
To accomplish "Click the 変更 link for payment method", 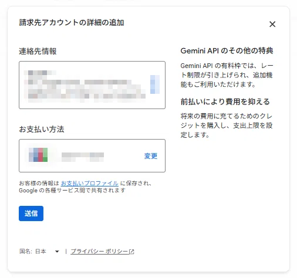I will [x=151, y=156].
